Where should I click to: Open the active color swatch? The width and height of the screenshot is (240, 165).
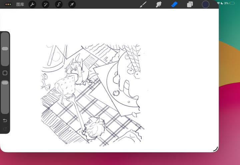(206, 4)
